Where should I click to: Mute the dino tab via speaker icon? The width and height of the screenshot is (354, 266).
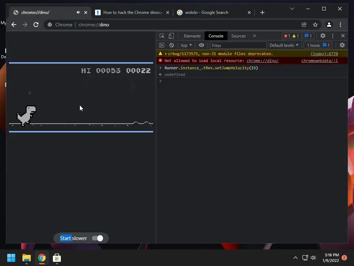click(x=78, y=12)
